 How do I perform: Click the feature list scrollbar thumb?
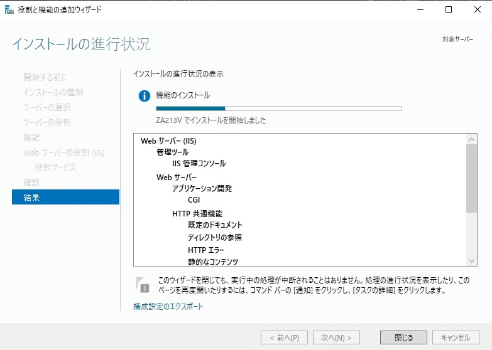coord(471,179)
